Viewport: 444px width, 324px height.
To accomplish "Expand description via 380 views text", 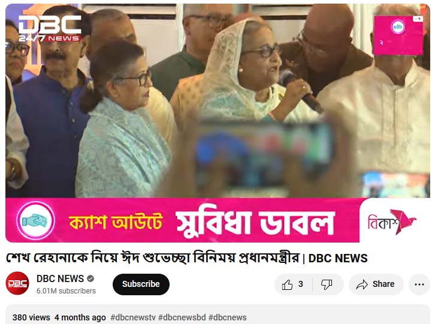I will (31, 317).
